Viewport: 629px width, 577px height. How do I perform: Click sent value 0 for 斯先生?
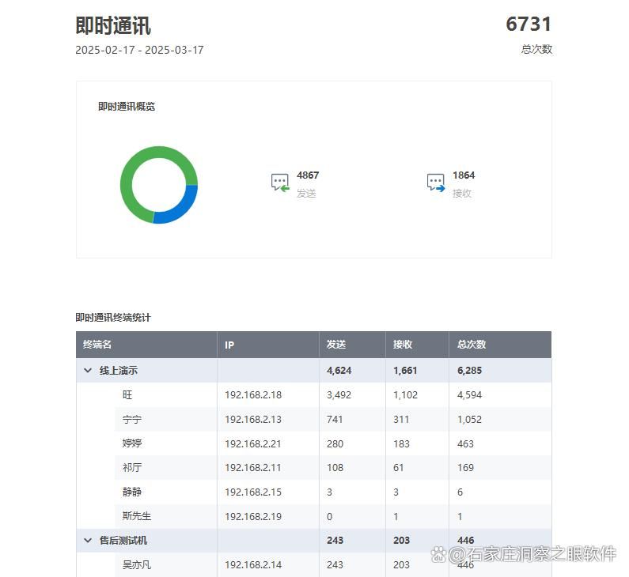point(329,516)
